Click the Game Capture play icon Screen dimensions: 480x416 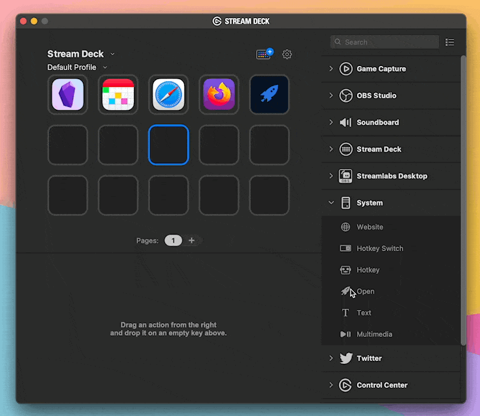[346, 69]
